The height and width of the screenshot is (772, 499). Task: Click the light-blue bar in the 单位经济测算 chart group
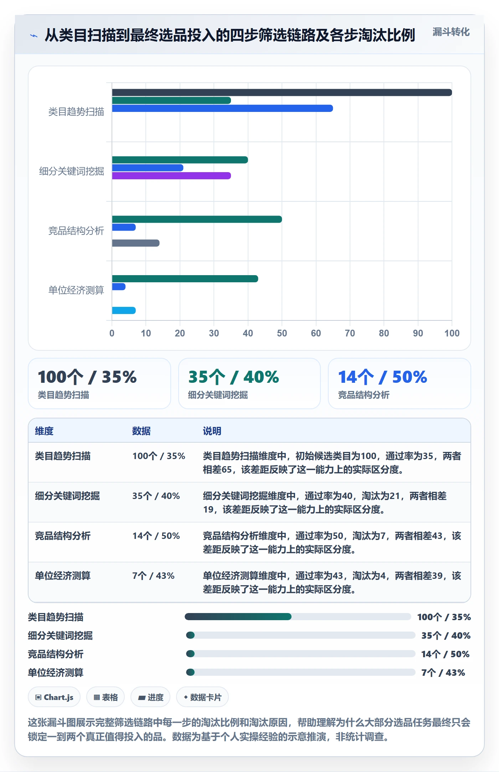[x=124, y=310]
